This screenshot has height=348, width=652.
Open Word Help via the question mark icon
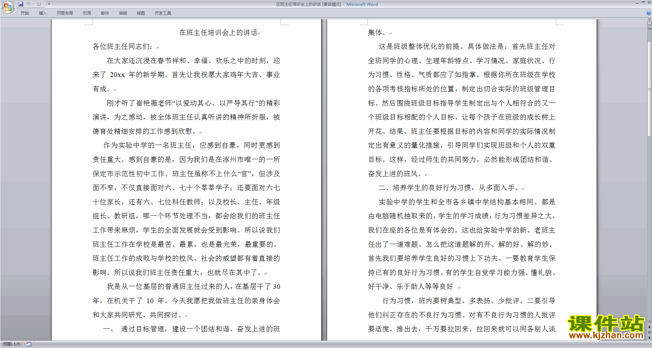click(649, 13)
